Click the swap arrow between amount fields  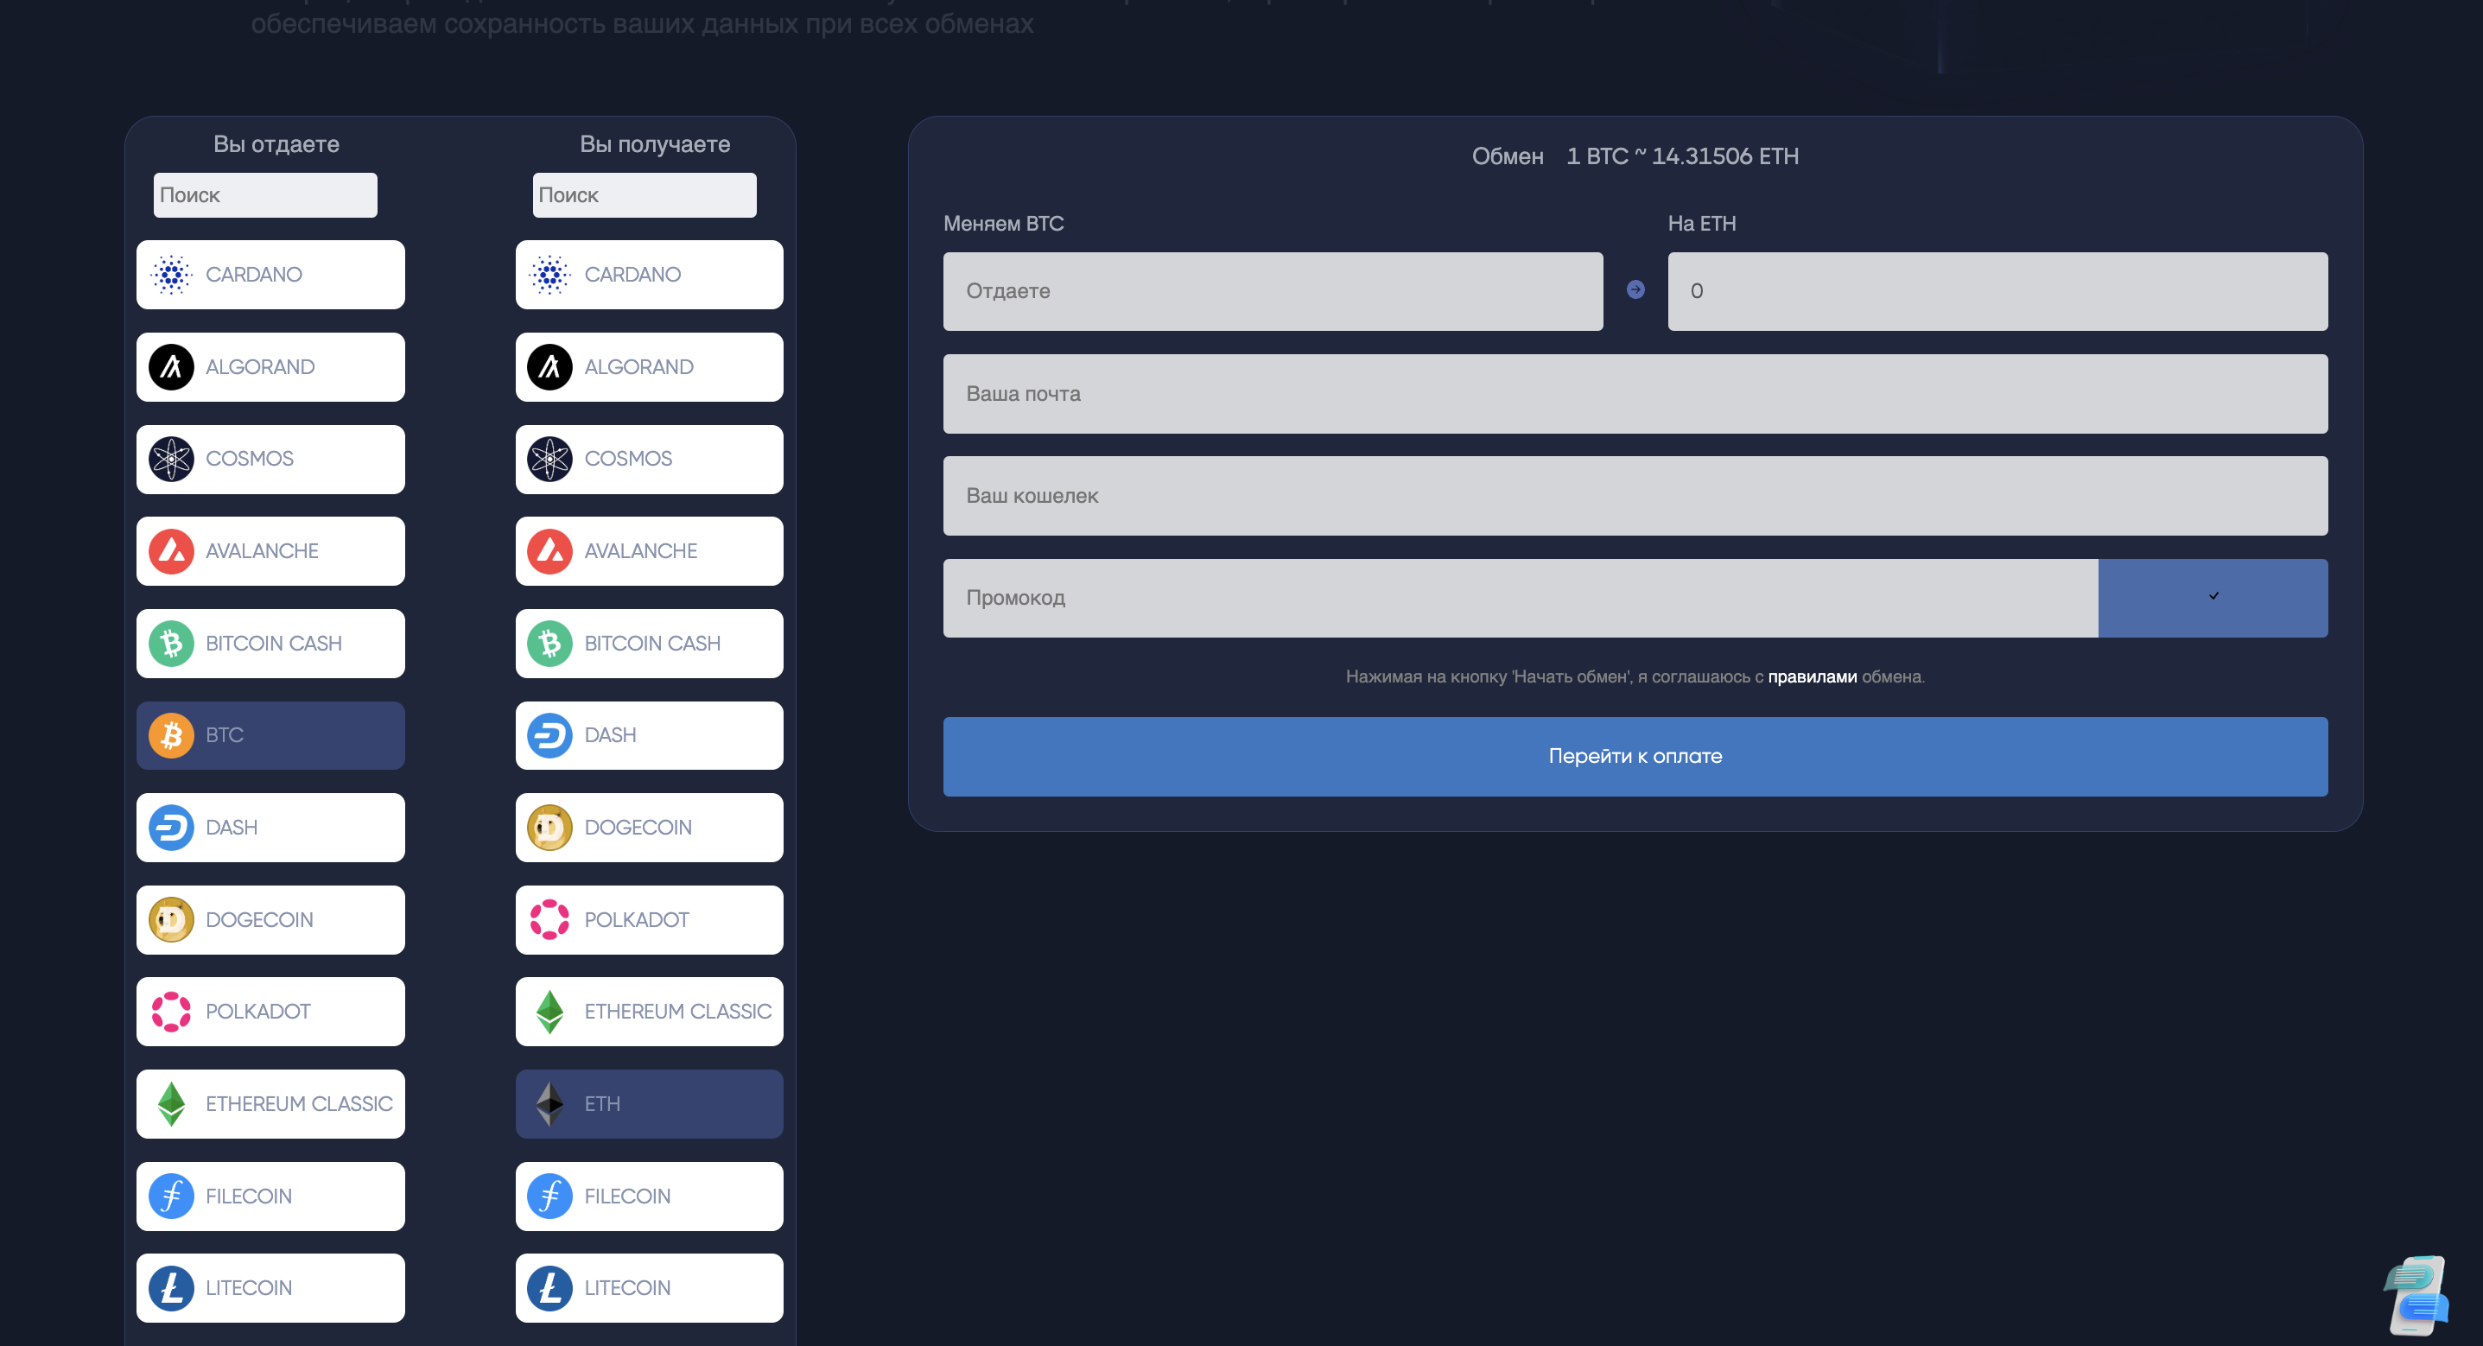pos(1635,289)
